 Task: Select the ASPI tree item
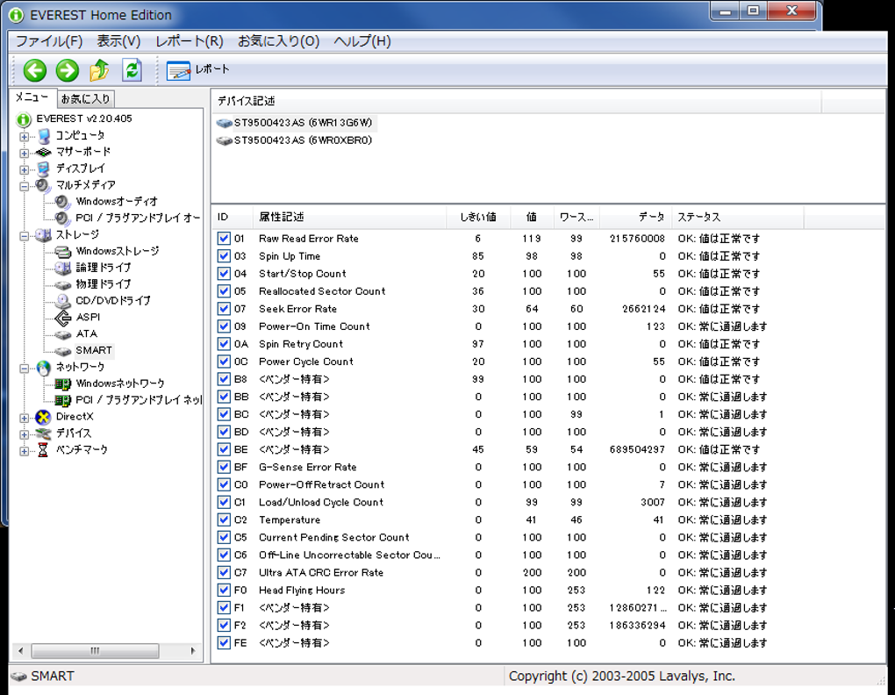click(88, 317)
